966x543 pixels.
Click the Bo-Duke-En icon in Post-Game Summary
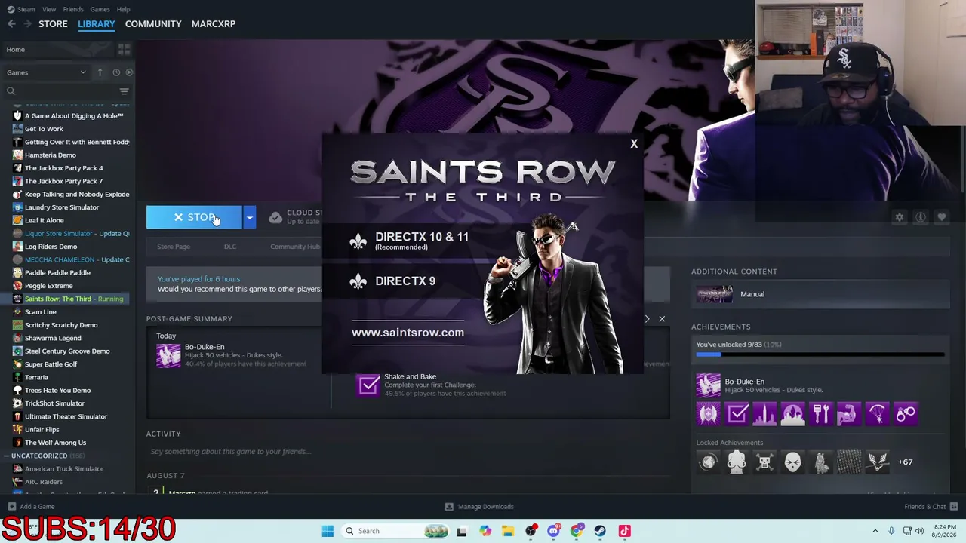click(x=168, y=355)
